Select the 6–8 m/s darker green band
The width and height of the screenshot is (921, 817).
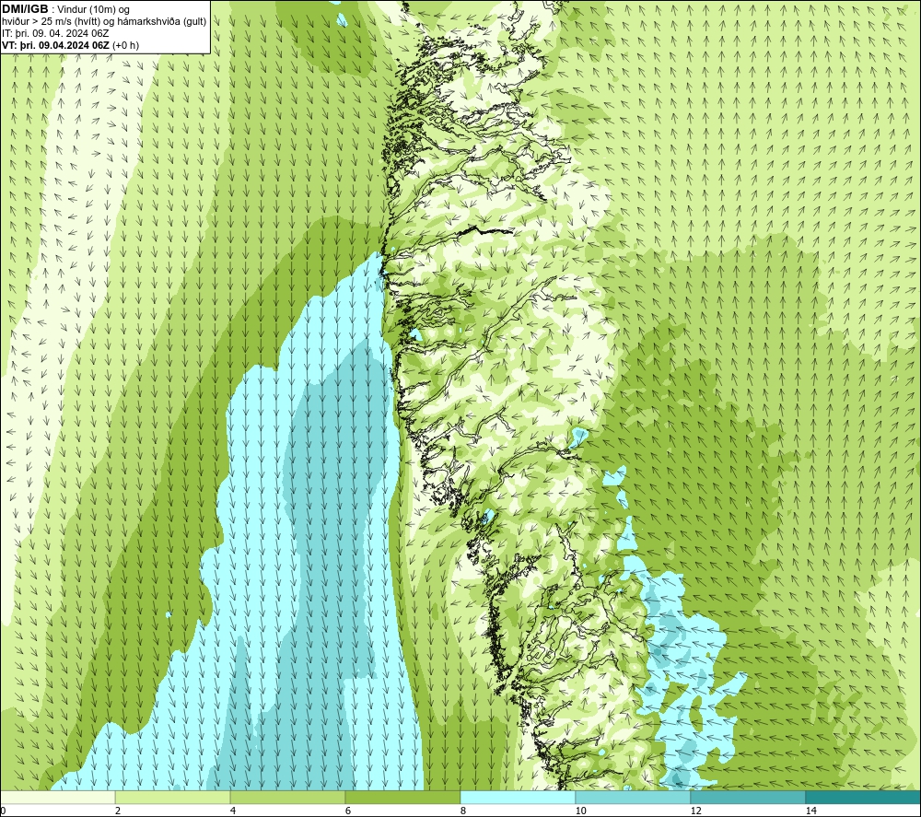pos(403,797)
